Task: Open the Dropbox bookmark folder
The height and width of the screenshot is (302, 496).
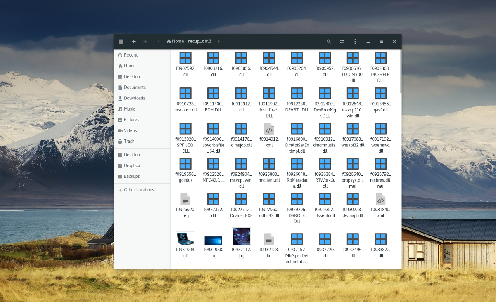Action: tap(132, 165)
